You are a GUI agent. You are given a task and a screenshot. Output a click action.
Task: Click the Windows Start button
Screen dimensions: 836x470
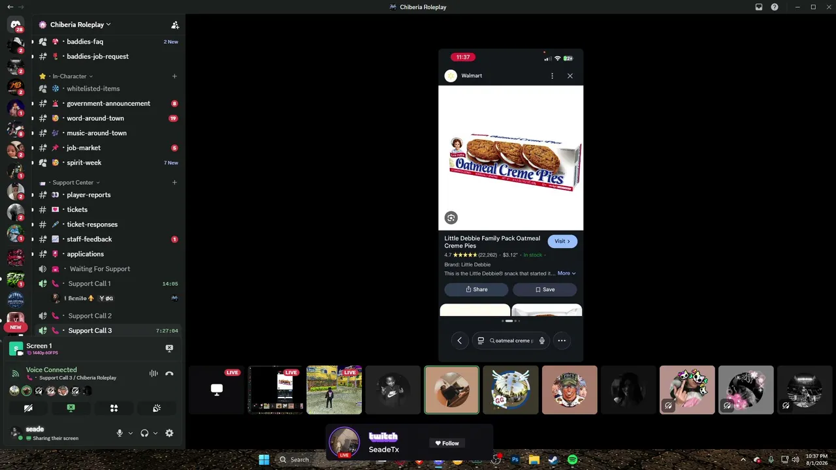click(264, 460)
